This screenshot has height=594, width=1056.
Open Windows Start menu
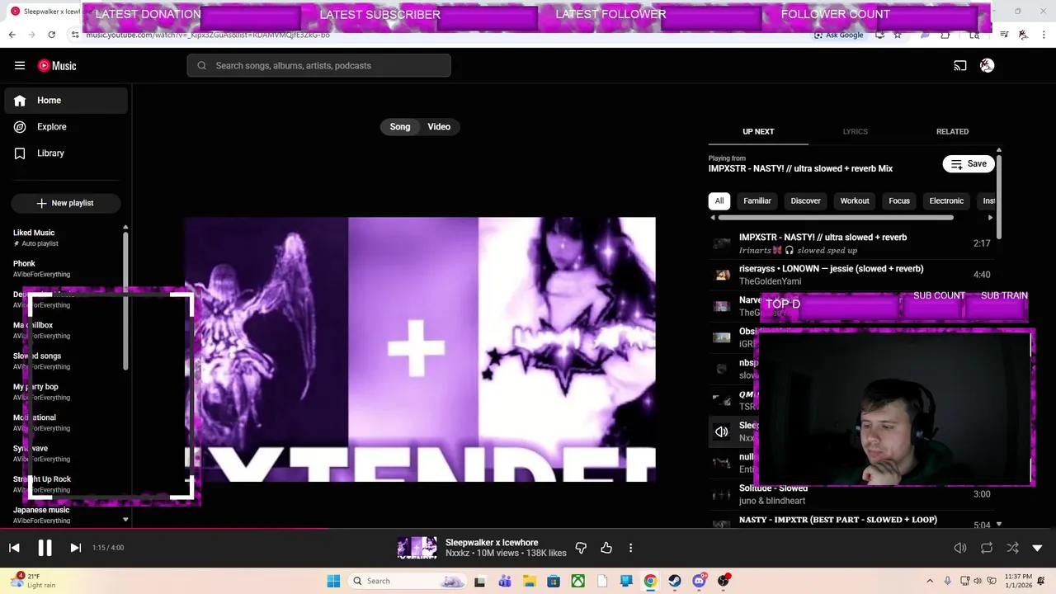click(x=333, y=581)
